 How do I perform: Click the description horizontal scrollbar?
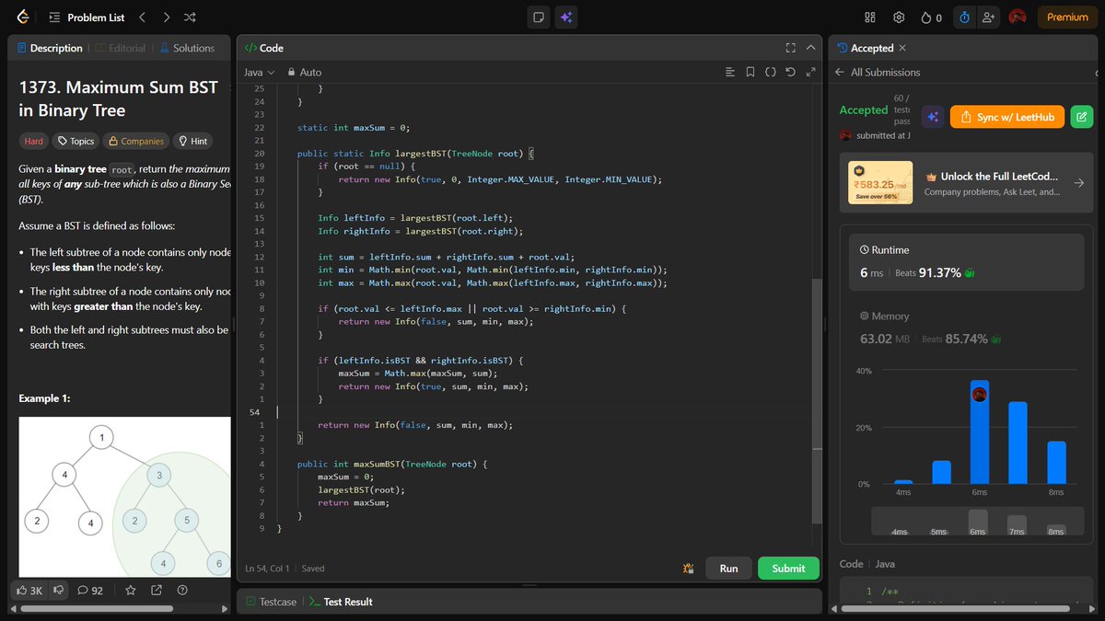97,608
